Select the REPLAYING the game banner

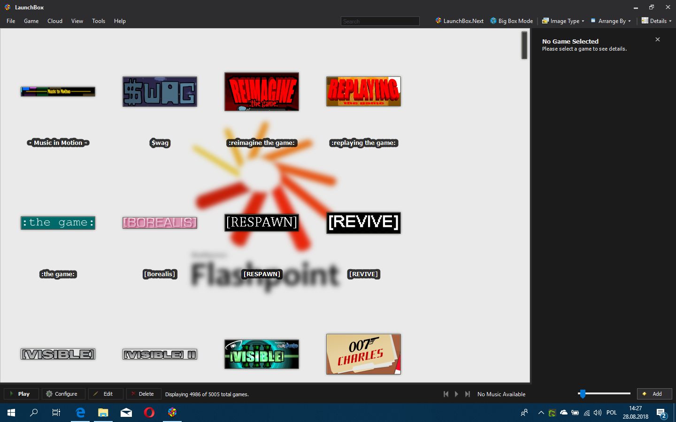point(363,91)
